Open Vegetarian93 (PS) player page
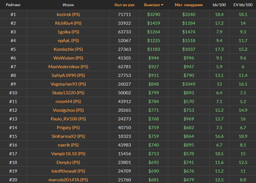The width and height of the screenshot is (256, 183). point(68,84)
